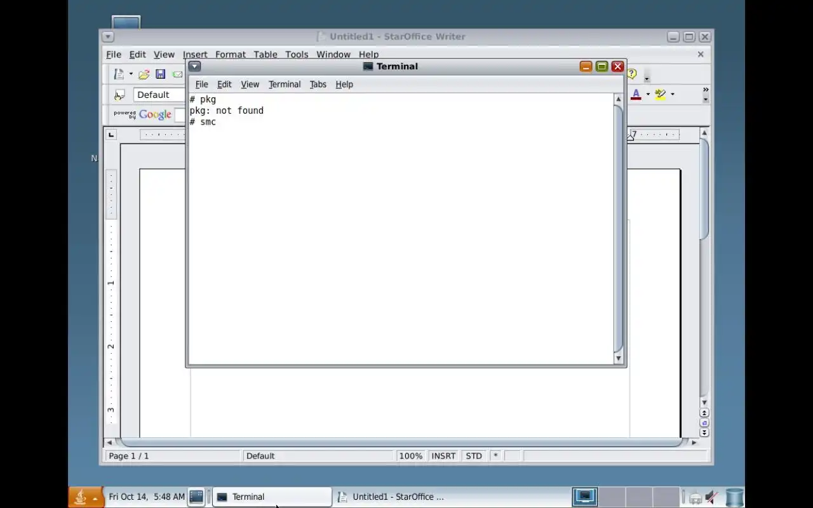Screen dimensions: 813x508
Task: Click the Font Color letter A icon
Action: coord(636,95)
